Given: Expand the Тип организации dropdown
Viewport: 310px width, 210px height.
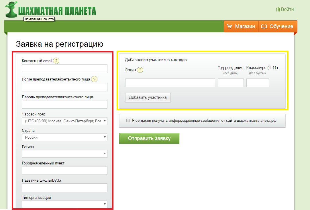Looking at the screenshot, I should [64, 204].
